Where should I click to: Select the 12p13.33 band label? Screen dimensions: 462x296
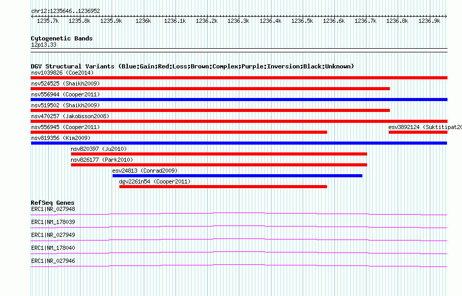[x=44, y=45]
